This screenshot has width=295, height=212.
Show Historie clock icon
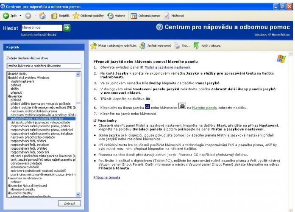[x=110, y=16]
